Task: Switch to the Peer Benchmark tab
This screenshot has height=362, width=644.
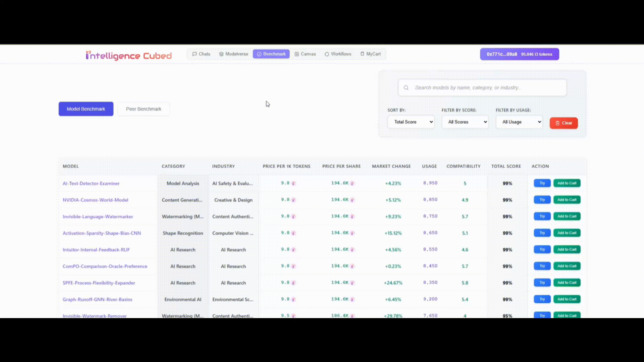Action: pyautogui.click(x=144, y=109)
